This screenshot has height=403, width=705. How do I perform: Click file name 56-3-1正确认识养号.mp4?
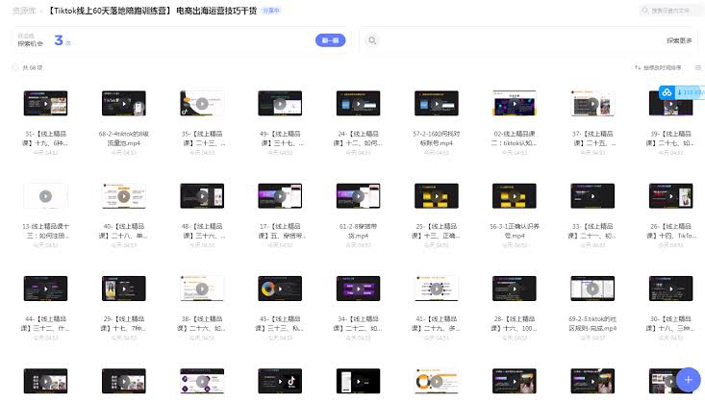pyautogui.click(x=515, y=231)
